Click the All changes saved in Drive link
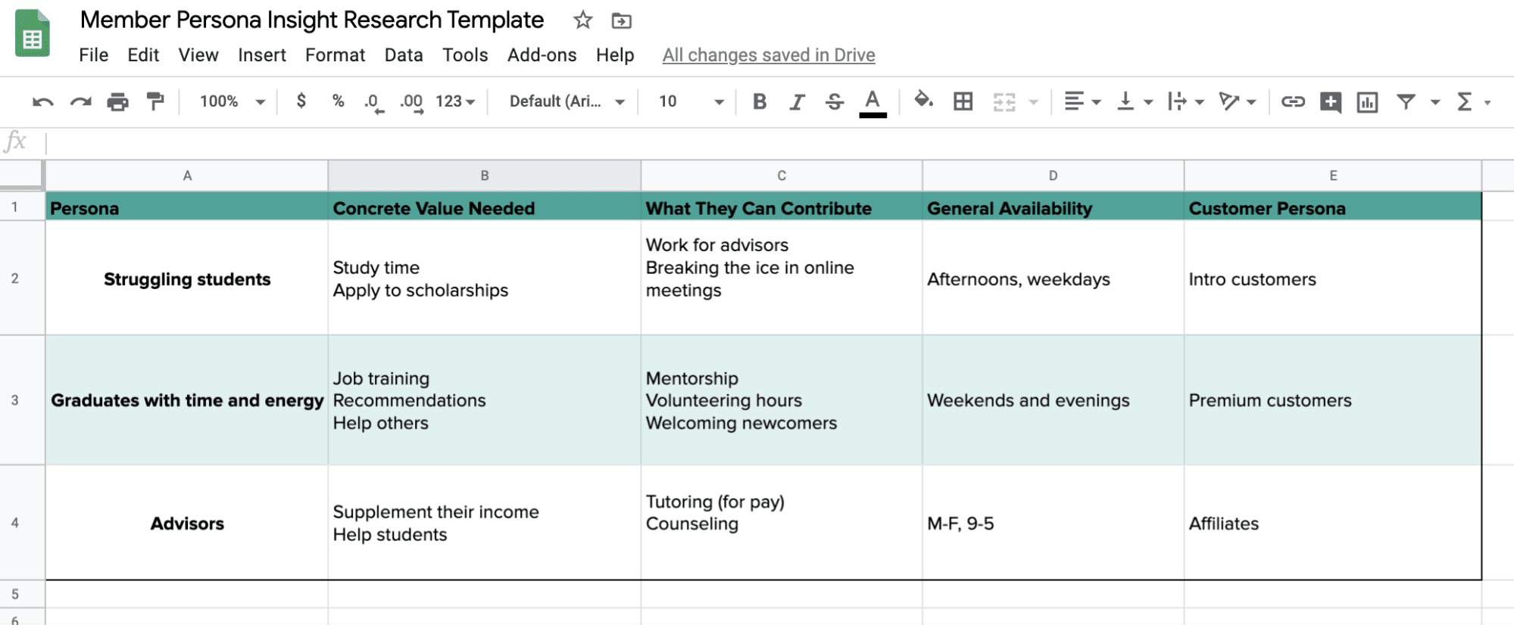 pyautogui.click(x=768, y=54)
